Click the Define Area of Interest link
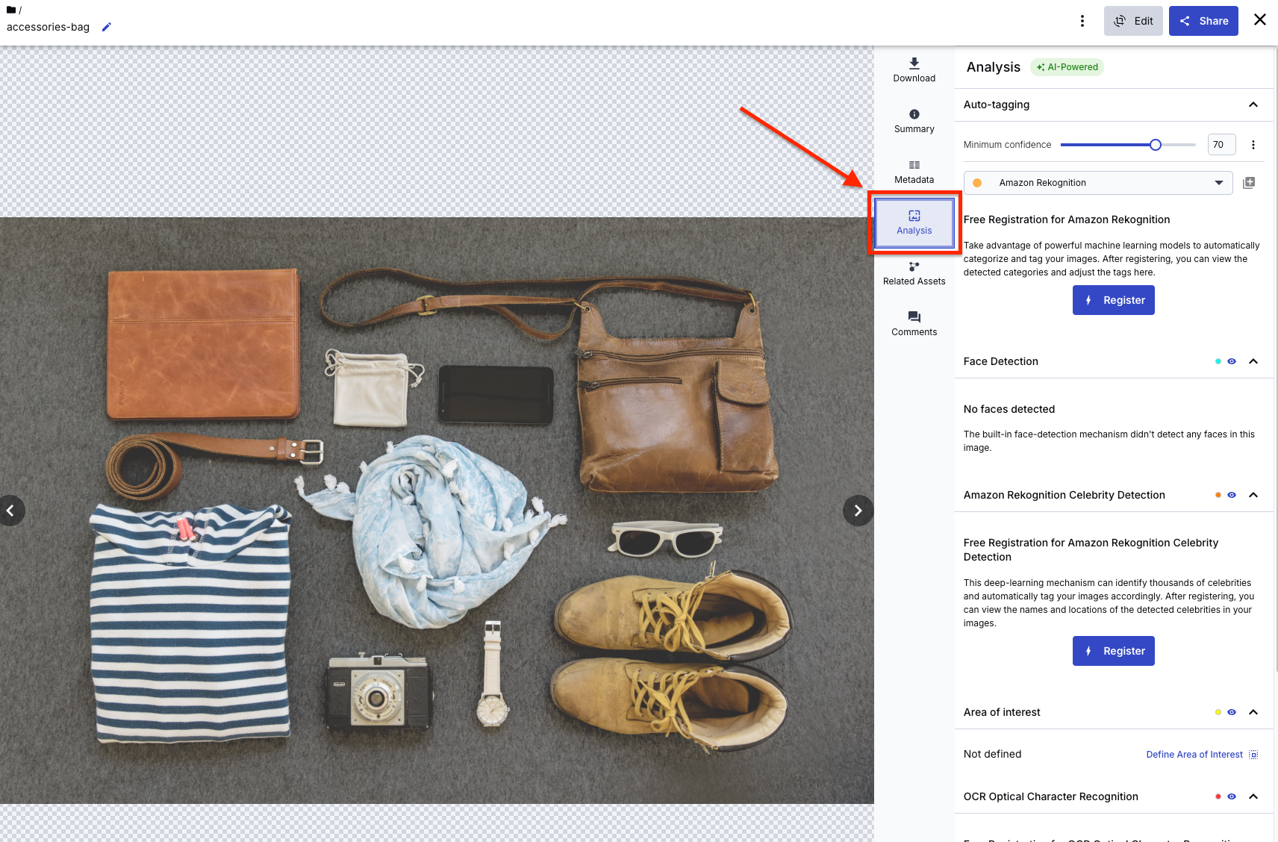The image size is (1278, 842). tap(1194, 755)
